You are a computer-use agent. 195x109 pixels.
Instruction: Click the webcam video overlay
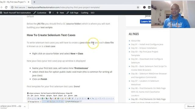click(173, 14)
